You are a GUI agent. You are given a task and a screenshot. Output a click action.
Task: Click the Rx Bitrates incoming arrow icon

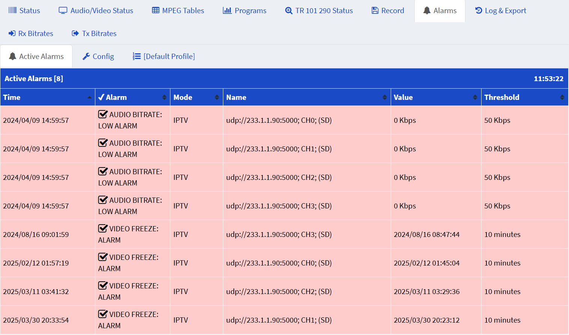[x=12, y=33]
